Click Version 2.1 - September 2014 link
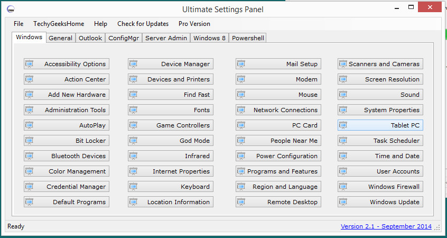The height and width of the screenshot is (238, 447). 386,226
